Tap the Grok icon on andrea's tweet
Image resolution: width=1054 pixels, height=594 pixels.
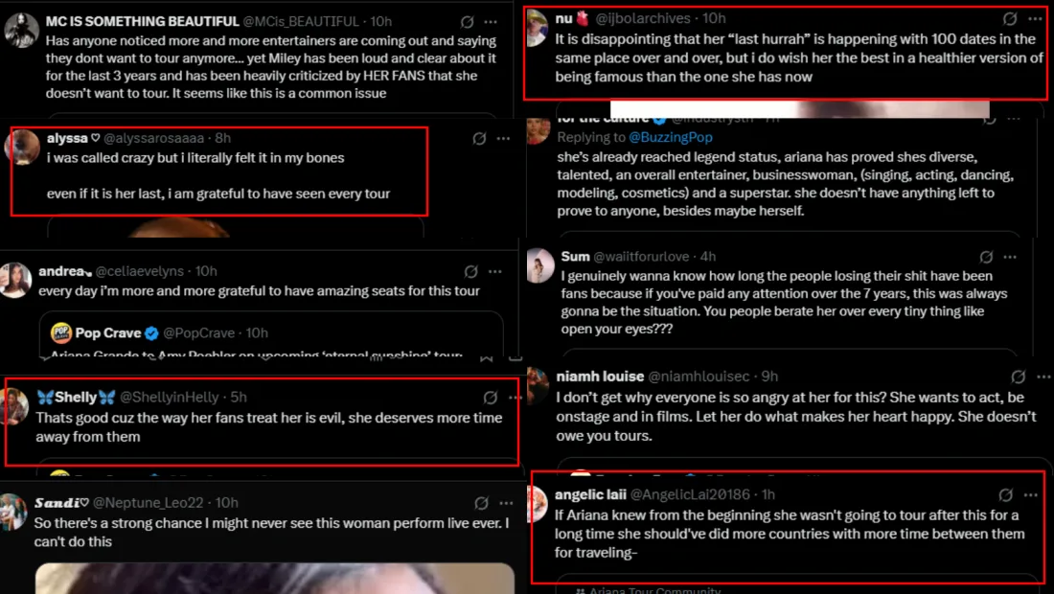(x=470, y=271)
